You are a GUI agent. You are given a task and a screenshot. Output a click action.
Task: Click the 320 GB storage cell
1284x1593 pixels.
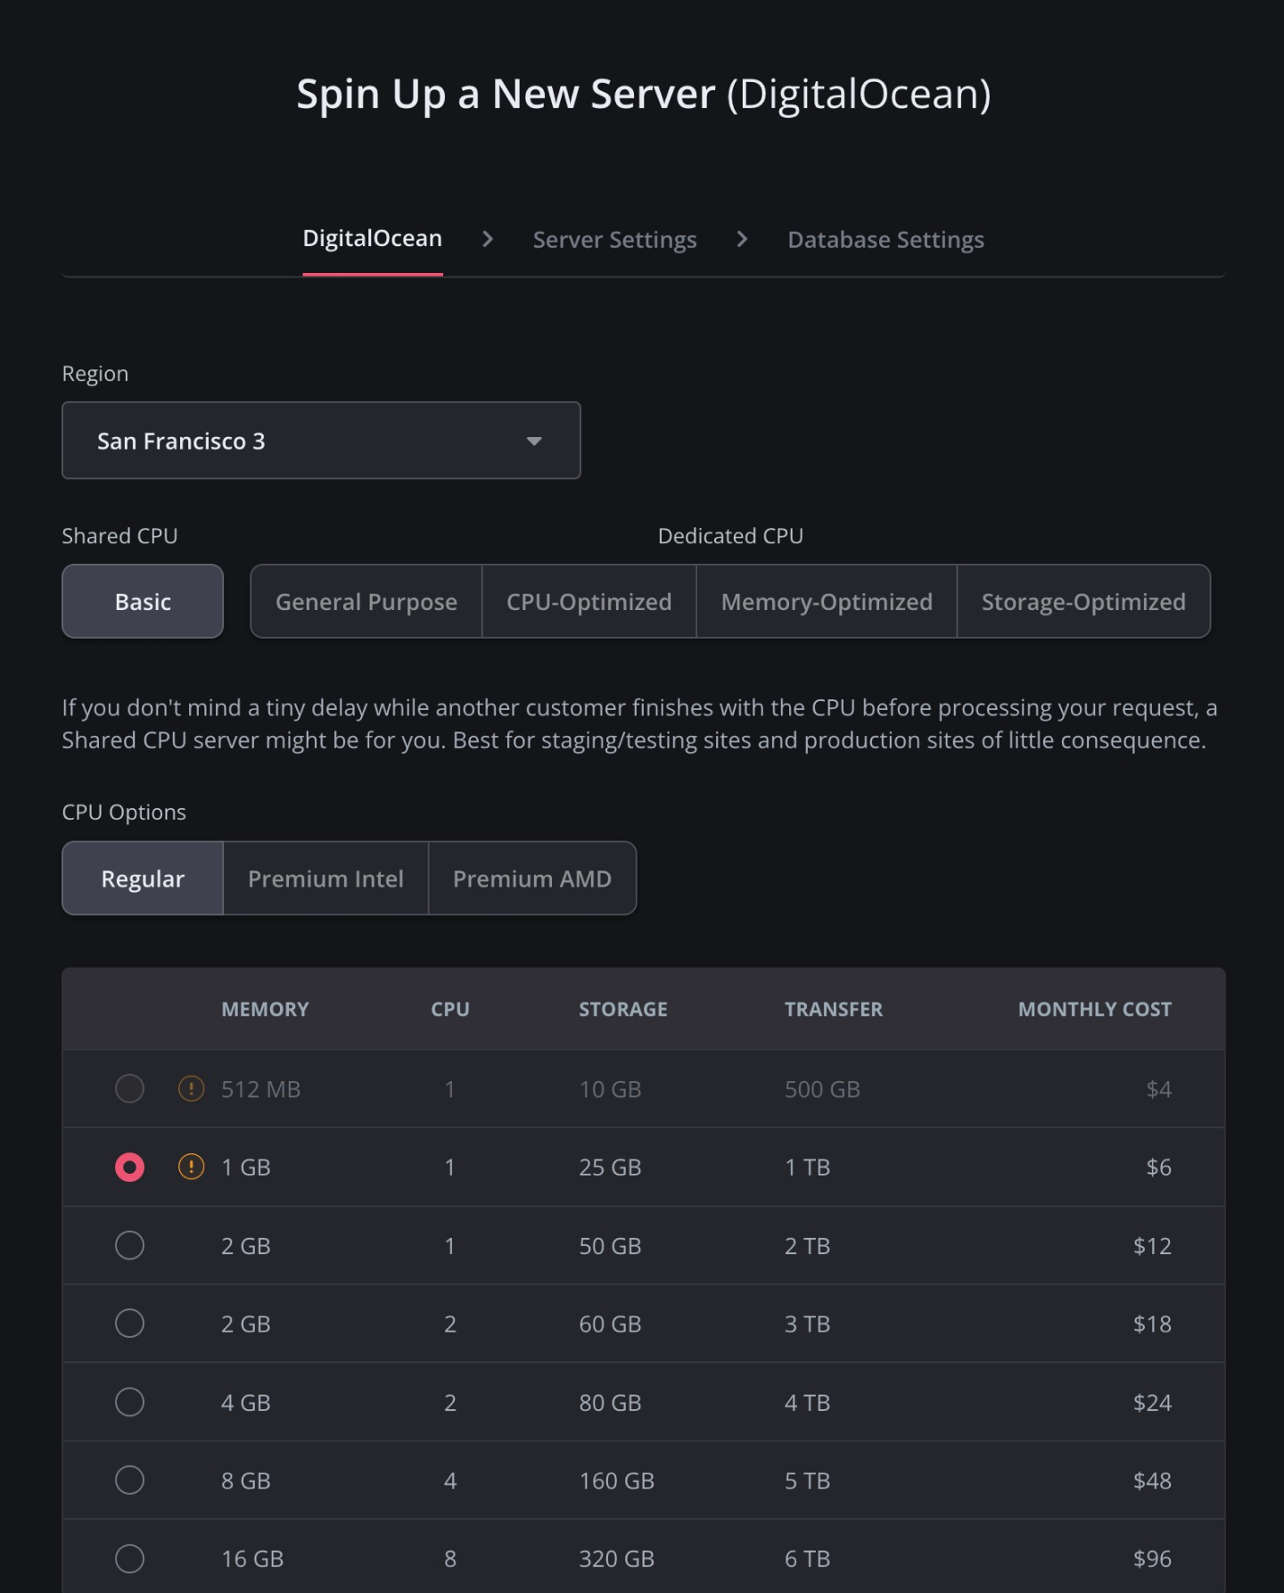point(617,1559)
